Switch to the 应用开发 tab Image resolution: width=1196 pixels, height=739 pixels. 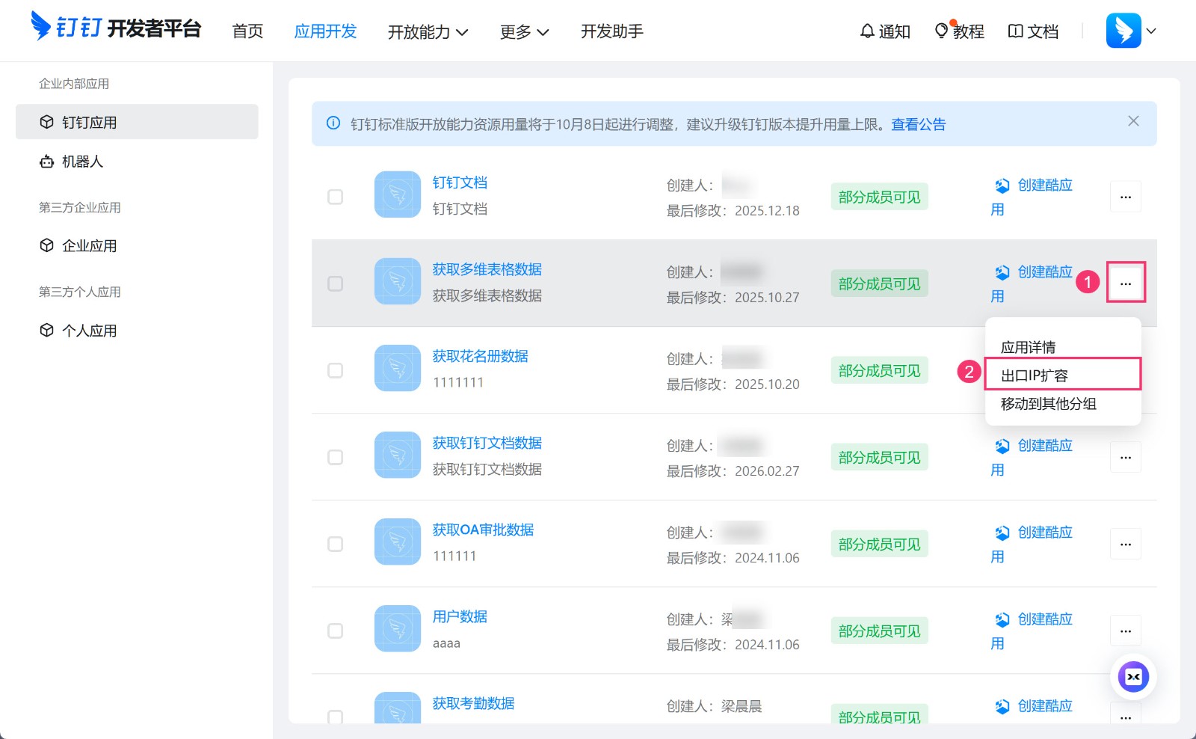pos(325,31)
